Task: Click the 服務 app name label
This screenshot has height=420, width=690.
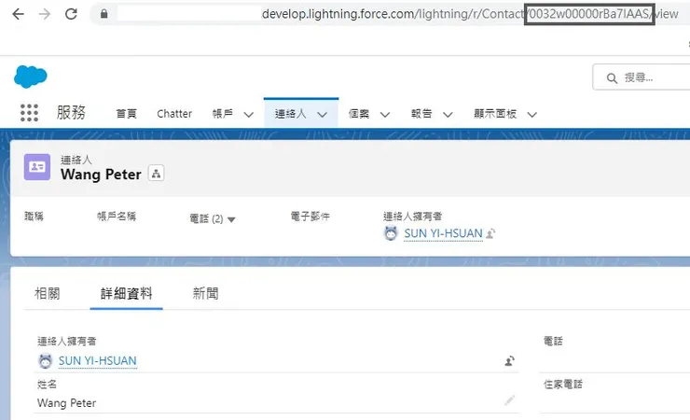Action: coord(71,113)
